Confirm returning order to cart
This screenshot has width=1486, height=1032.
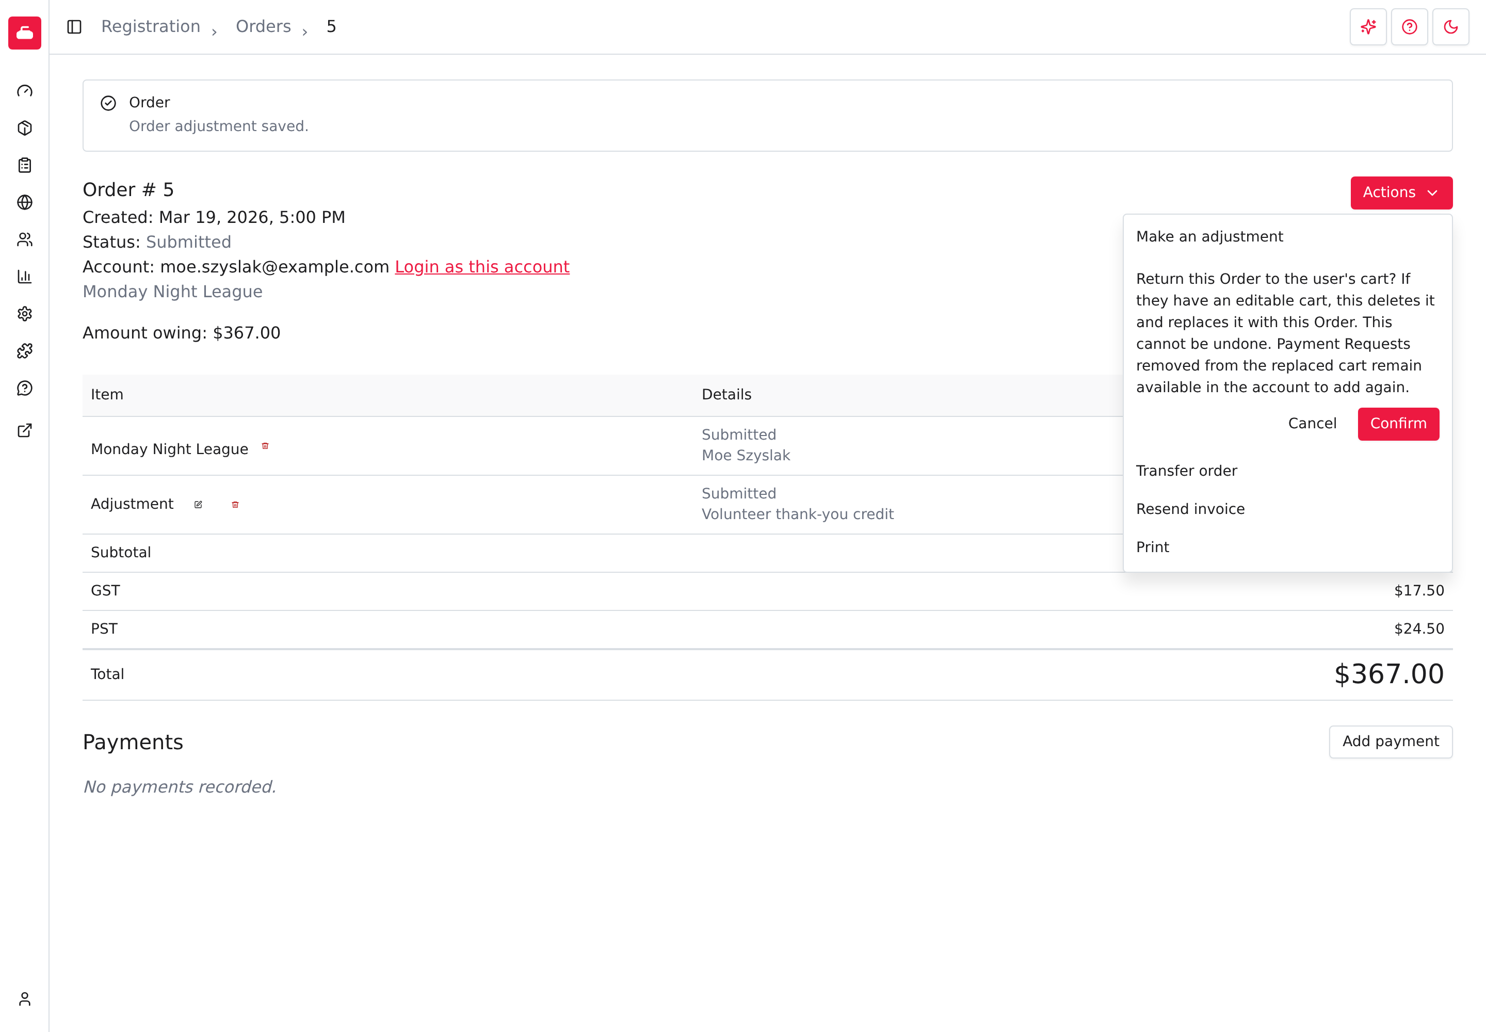(x=1398, y=424)
